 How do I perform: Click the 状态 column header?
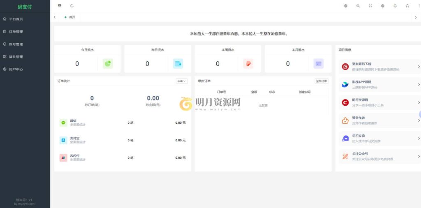pyautogui.click(x=272, y=92)
